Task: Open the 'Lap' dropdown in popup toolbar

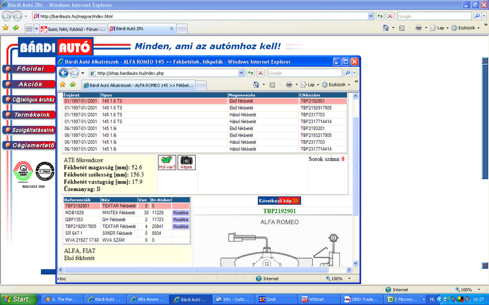Action: [x=313, y=85]
